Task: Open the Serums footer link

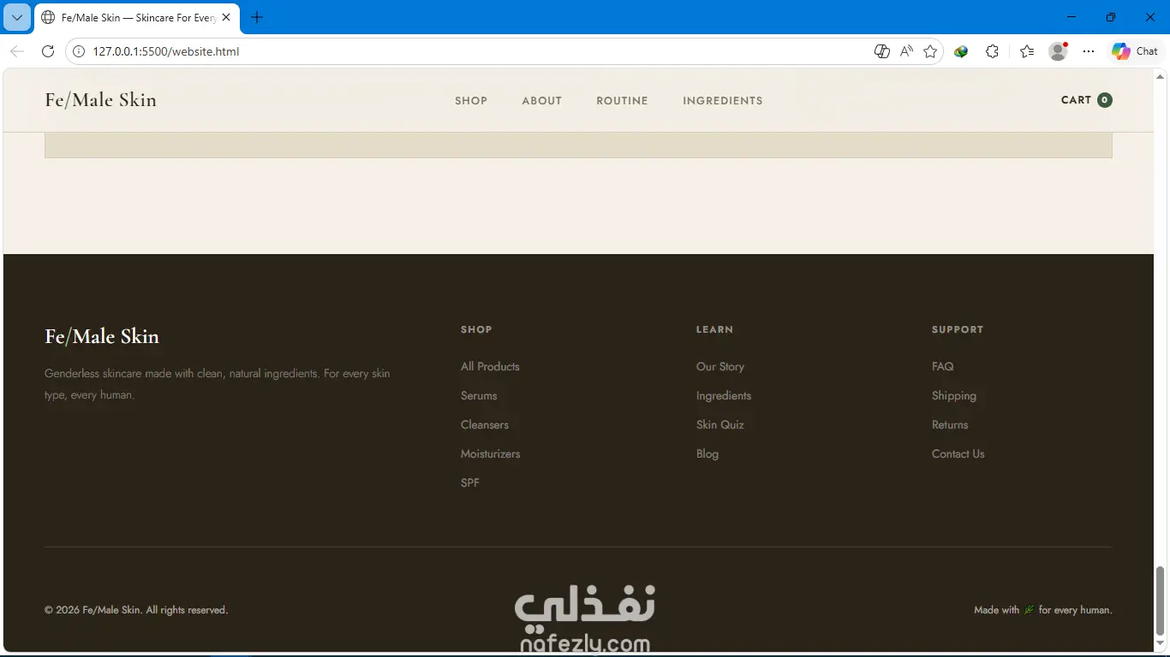Action: 479,395
